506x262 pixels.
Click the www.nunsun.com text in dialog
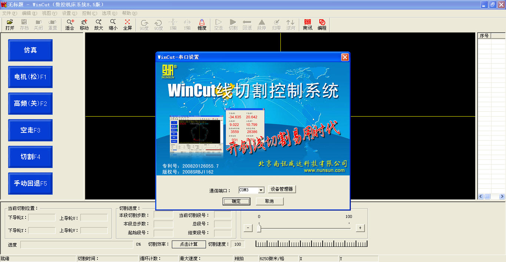point(324,170)
